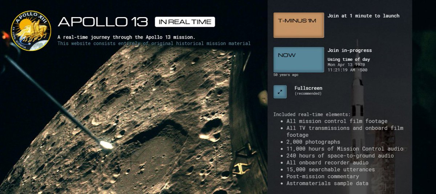Click the NOW join in-progress button

tap(299, 60)
